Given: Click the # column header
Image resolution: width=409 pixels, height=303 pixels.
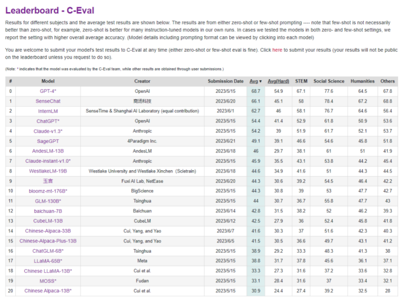Looking at the screenshot, I should coord(10,81).
